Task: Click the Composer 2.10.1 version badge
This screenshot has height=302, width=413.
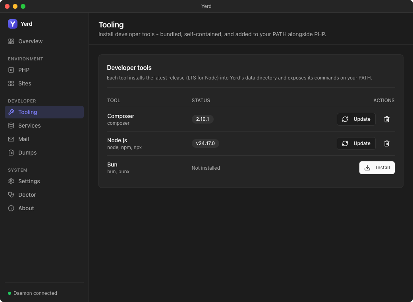Action: coord(203,119)
